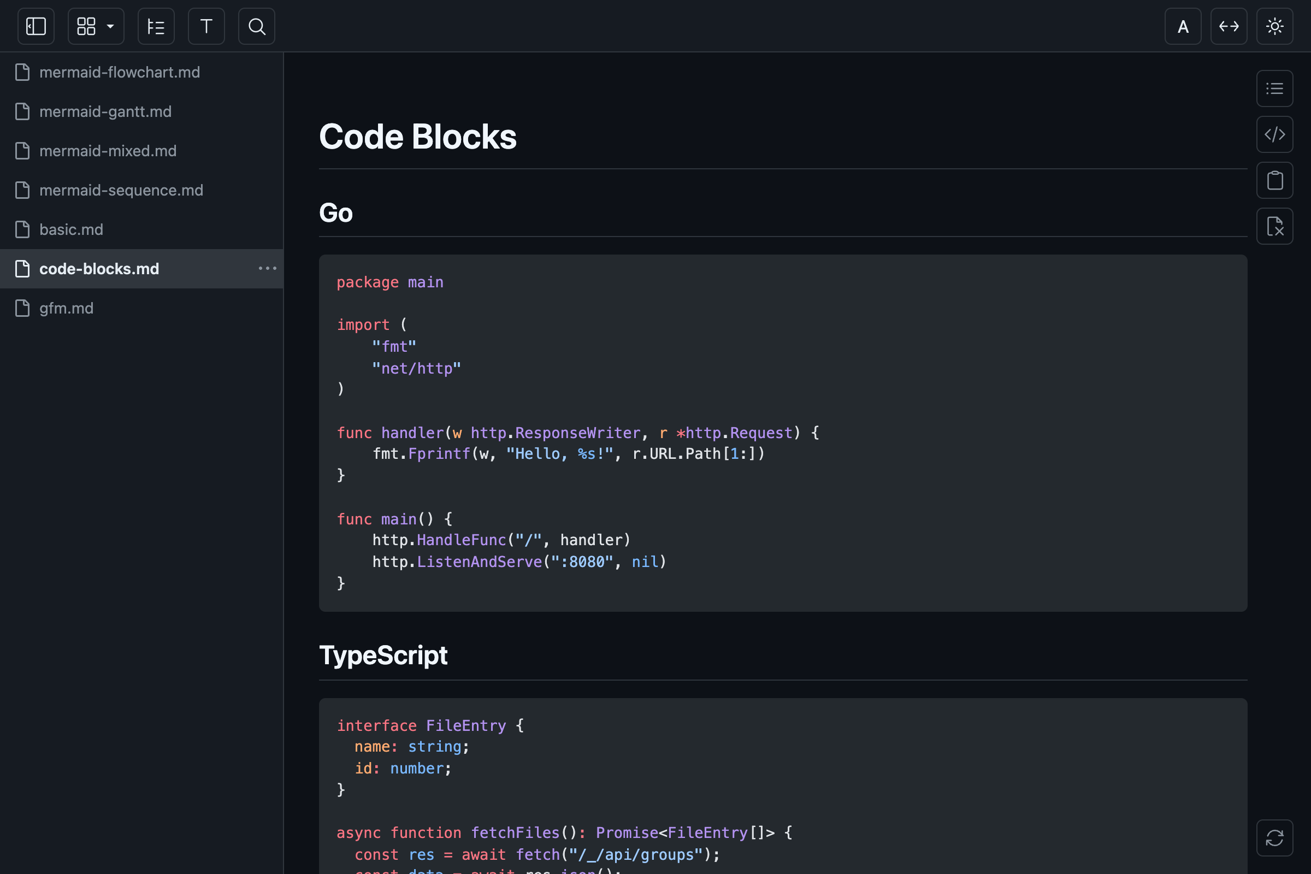The height and width of the screenshot is (874, 1311).
Task: Toggle the content width arrows icon
Action: tap(1229, 26)
